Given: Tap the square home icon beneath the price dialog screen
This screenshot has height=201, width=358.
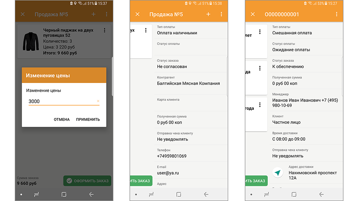Looking at the screenshot, I should click(x=64, y=194).
